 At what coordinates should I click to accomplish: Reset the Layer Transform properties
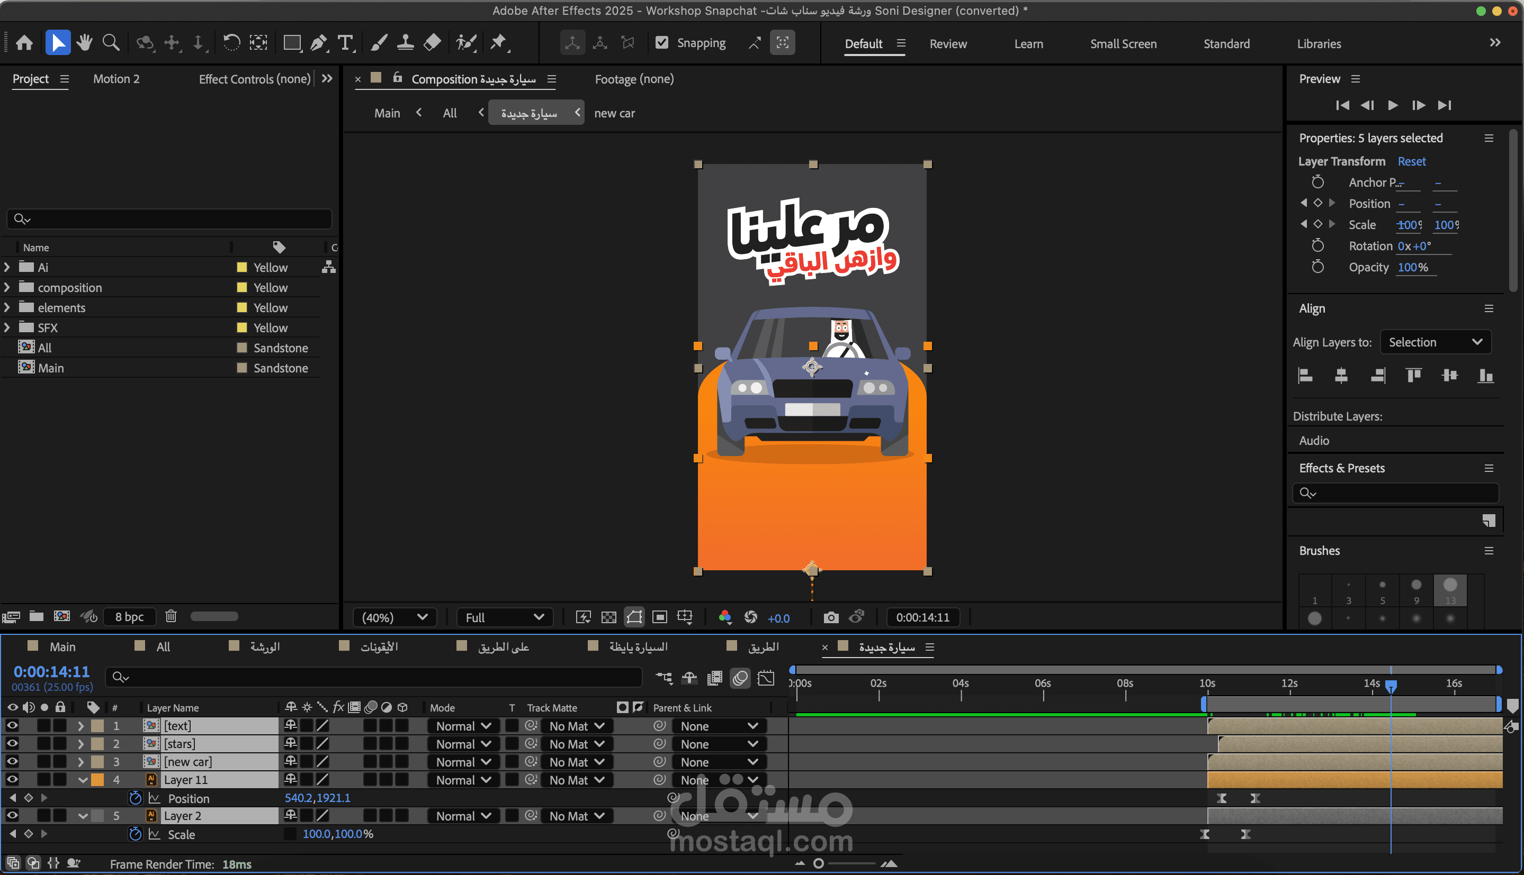(1411, 161)
